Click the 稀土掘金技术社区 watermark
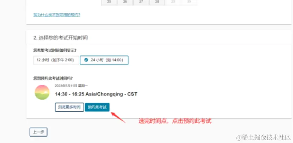 point(263,137)
